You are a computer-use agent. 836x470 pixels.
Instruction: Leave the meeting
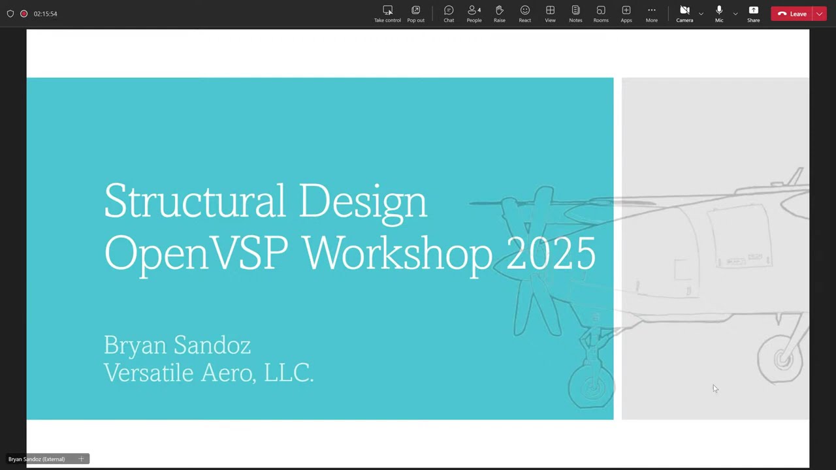tap(792, 14)
